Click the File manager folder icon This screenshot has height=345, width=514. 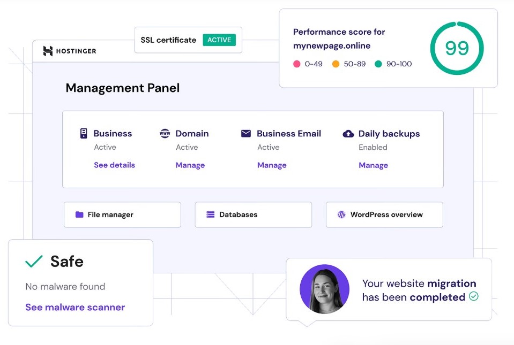click(79, 214)
